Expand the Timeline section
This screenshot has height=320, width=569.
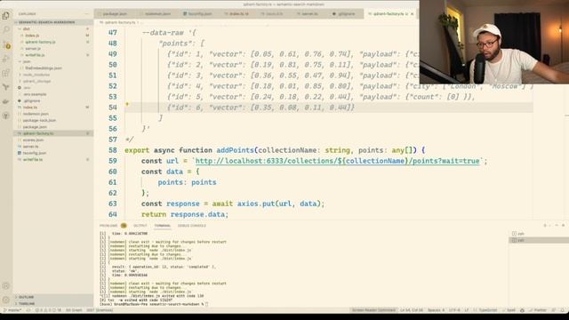point(53,303)
